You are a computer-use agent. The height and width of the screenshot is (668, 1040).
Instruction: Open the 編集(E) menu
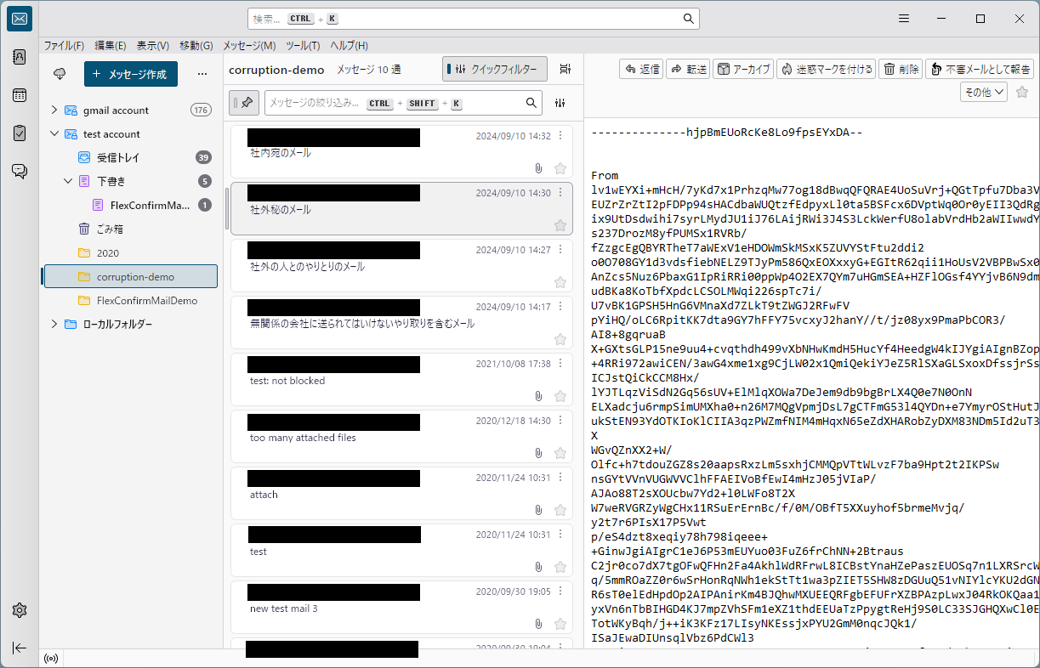point(110,46)
